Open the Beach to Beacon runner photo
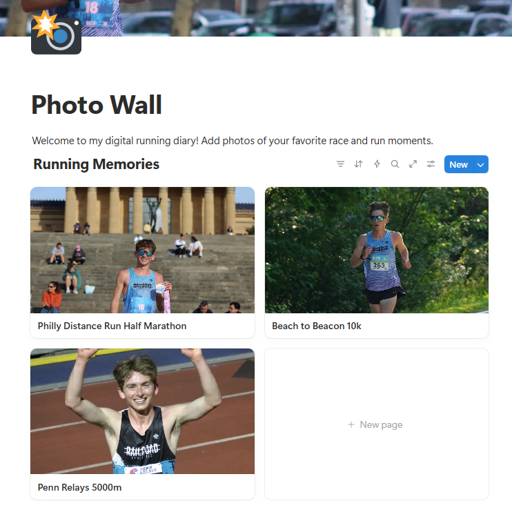 tap(377, 250)
